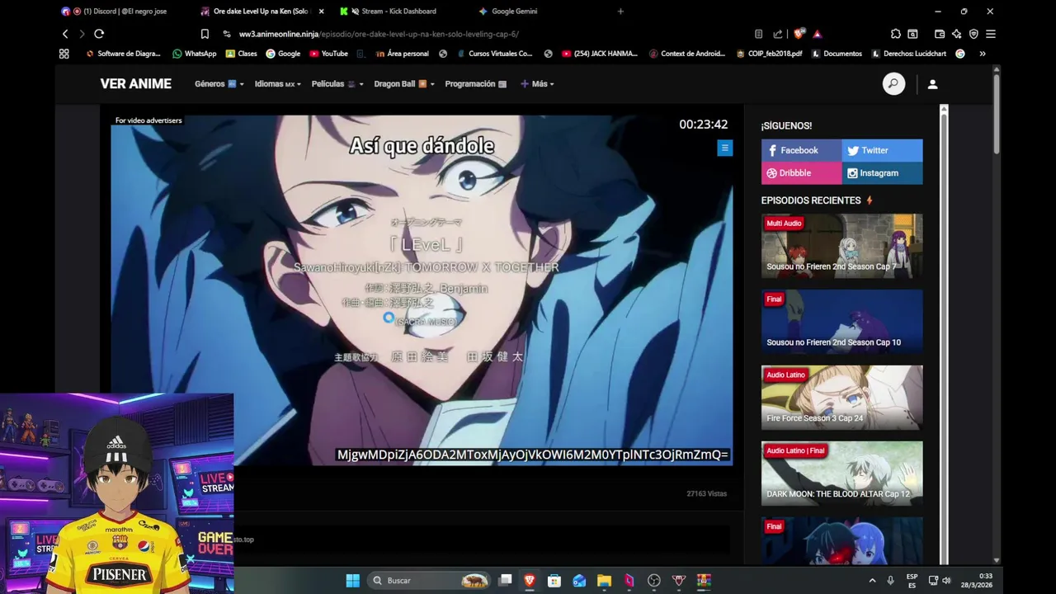Show more bookmarks with the double chevron

click(x=983, y=54)
